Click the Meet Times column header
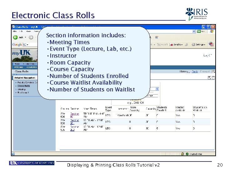This screenshot has width=225, height=169. tap(90, 109)
